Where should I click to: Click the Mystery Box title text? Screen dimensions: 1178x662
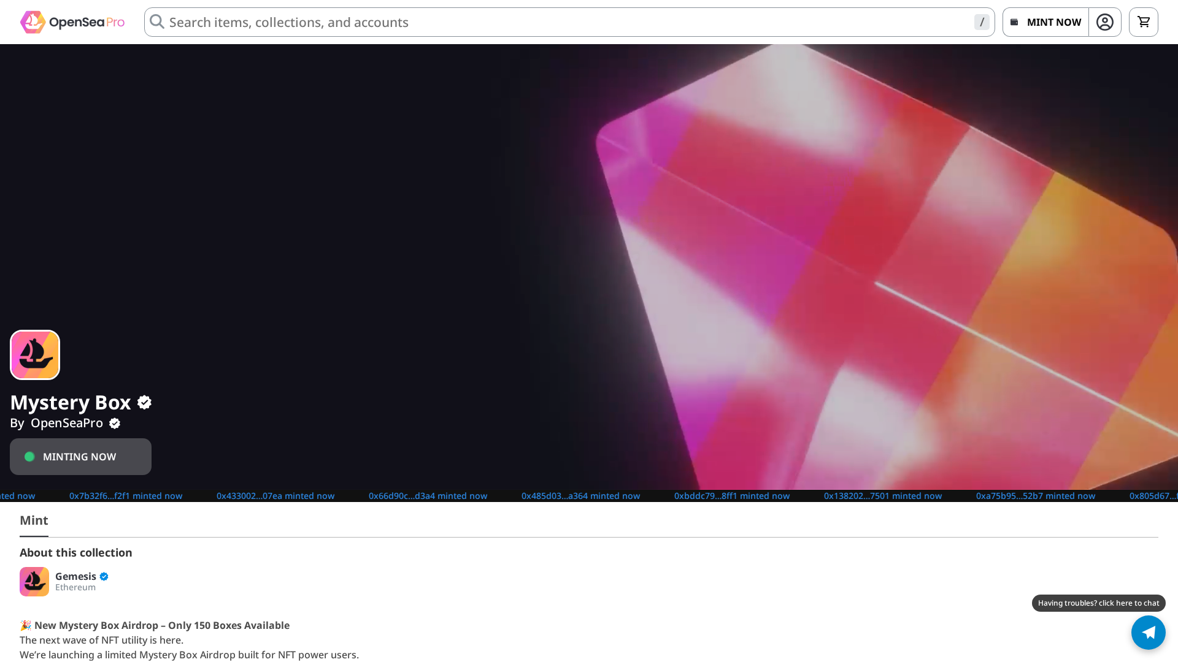pyautogui.click(x=71, y=403)
